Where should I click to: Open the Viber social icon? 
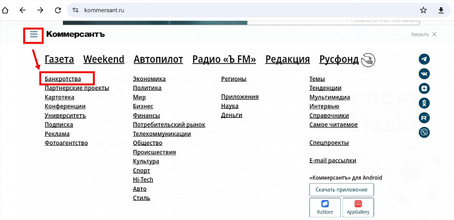[x=424, y=132]
